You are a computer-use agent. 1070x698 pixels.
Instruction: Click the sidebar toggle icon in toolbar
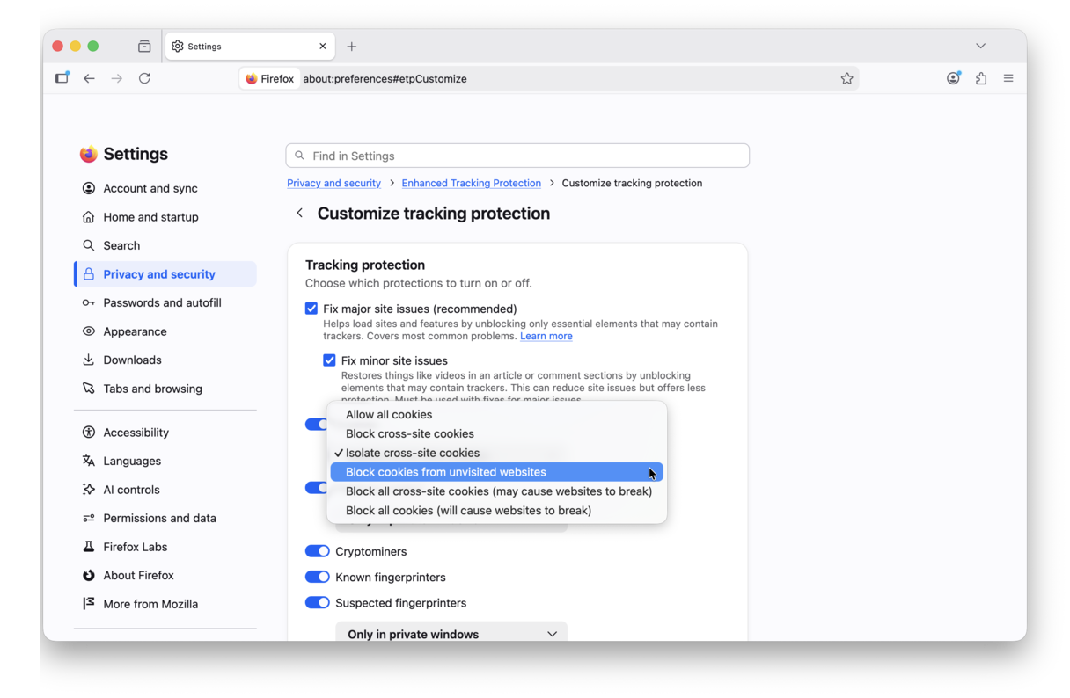tap(62, 78)
